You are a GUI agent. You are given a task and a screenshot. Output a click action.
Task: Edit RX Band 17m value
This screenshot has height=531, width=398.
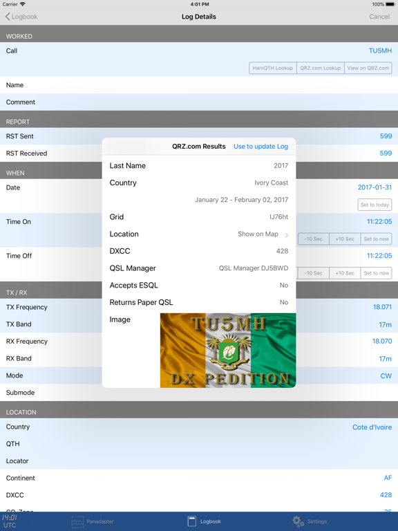click(385, 359)
